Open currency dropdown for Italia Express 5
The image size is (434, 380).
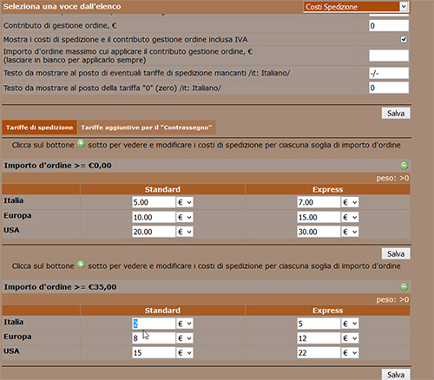(350, 324)
